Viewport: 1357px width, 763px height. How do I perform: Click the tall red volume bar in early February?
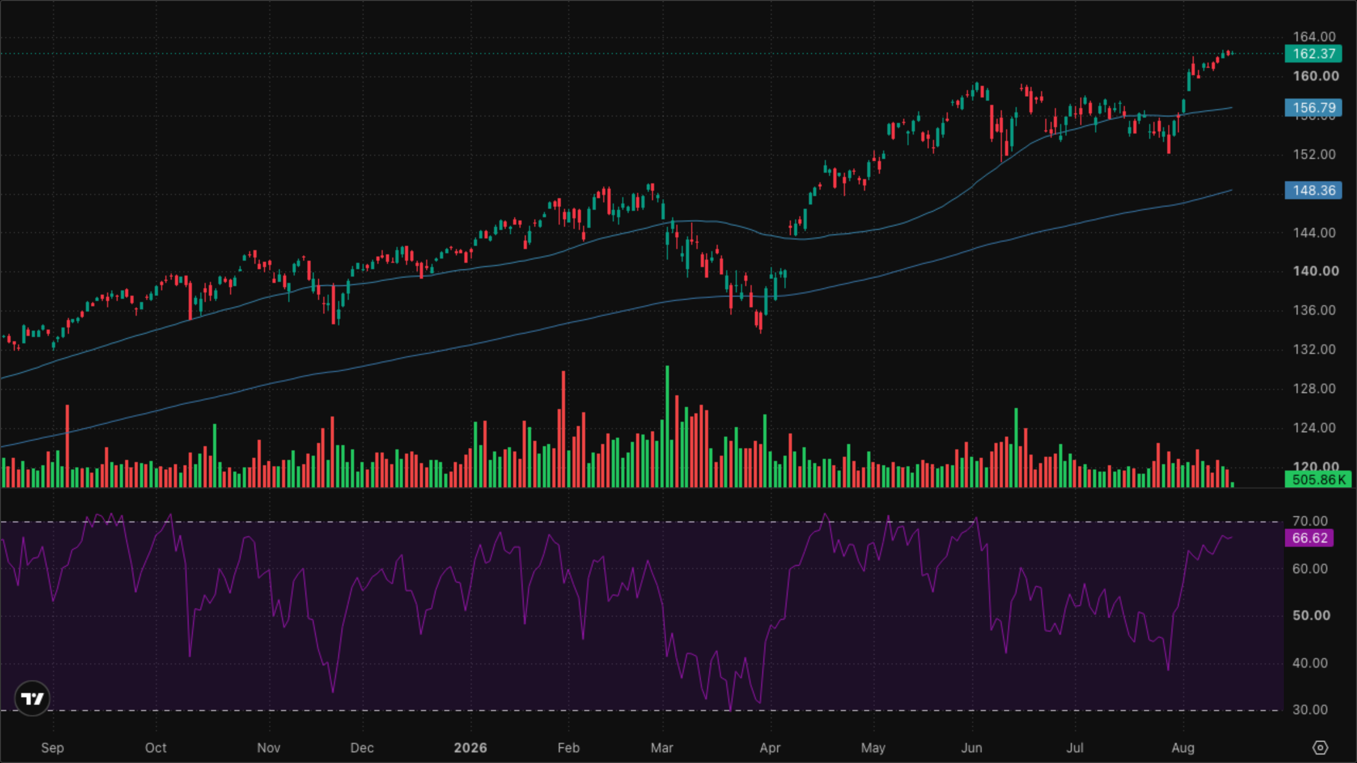coord(563,429)
